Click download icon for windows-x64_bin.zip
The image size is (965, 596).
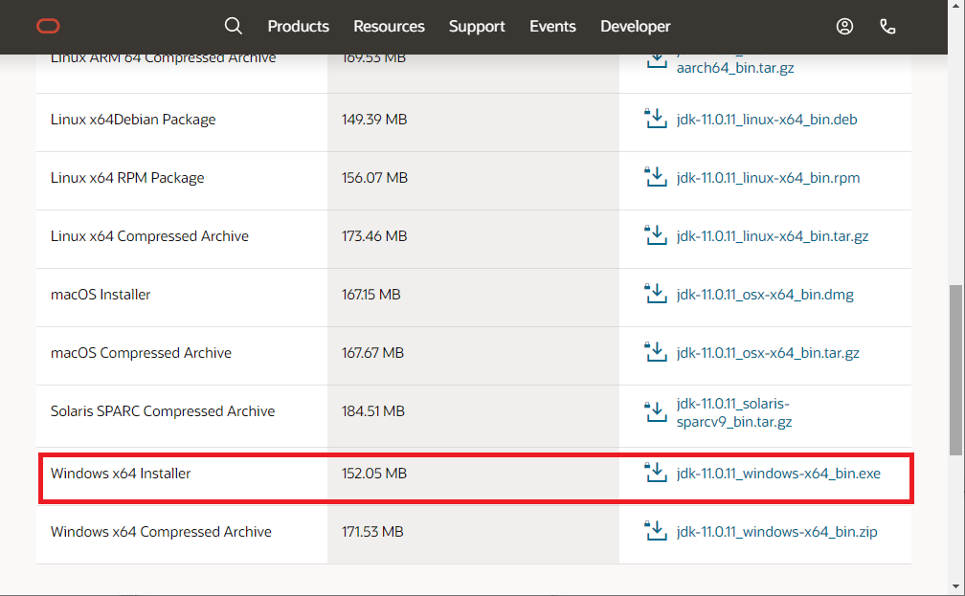656,531
